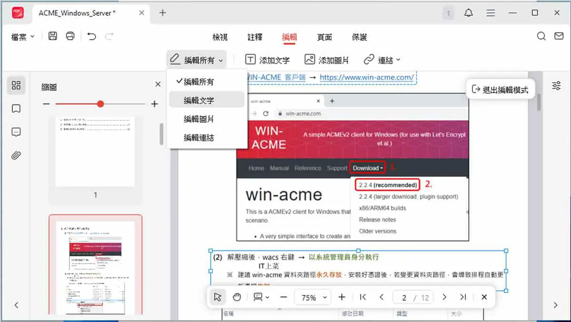Open the bookmarks sidebar panel
571x322 pixels.
click(x=16, y=109)
